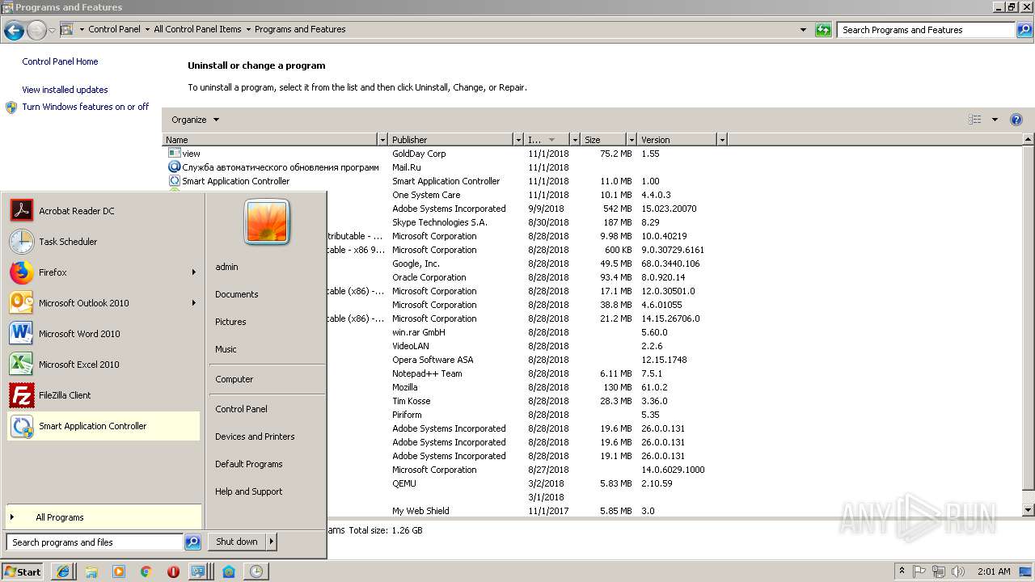1035x582 pixels.
Task: Click the network tray icon
Action: 939,571
